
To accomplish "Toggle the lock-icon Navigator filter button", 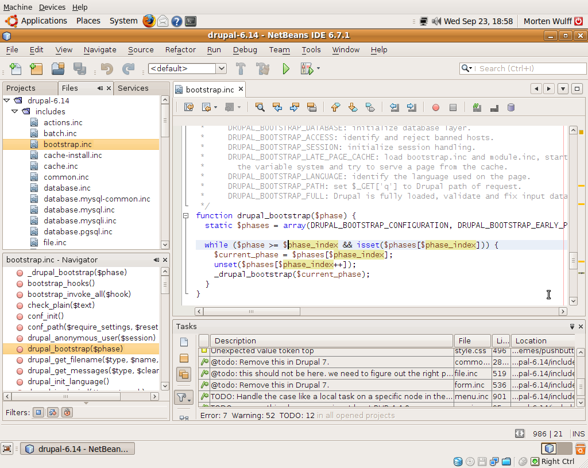I will pos(67,412).
